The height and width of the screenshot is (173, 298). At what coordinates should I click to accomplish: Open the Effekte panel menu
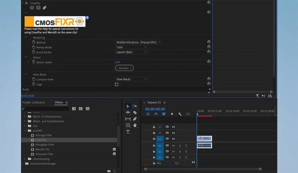pyautogui.click(x=67, y=103)
